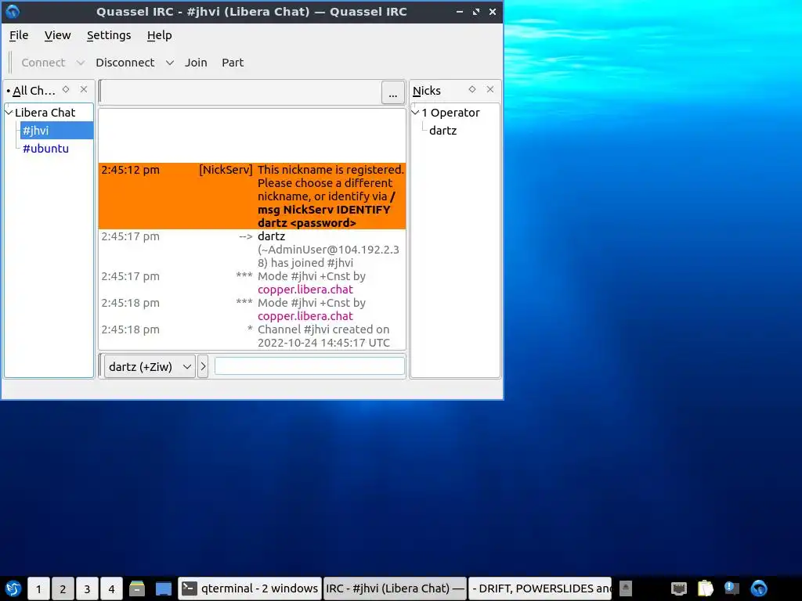Collapse the Libera Chat network tree
The image size is (802, 601).
9,113
